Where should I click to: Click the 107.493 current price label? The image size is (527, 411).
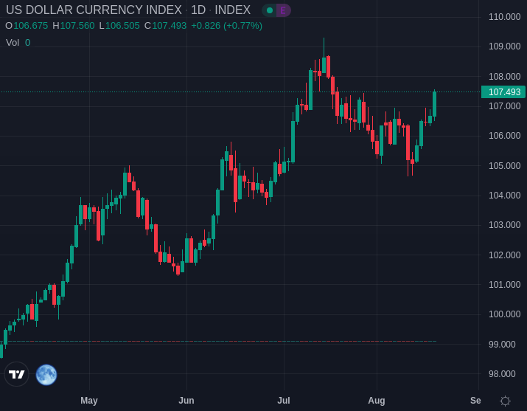503,91
